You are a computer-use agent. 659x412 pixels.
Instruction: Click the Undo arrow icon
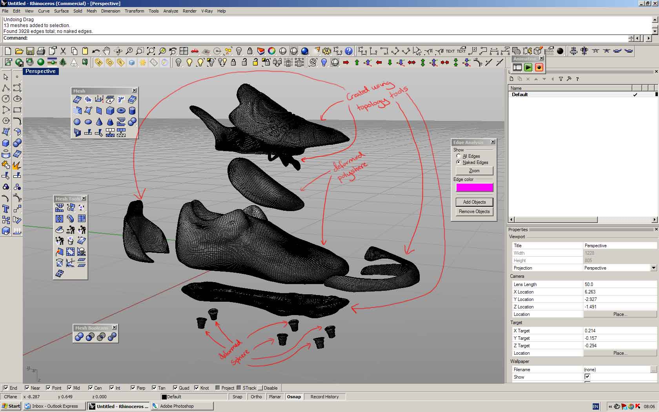[96, 51]
